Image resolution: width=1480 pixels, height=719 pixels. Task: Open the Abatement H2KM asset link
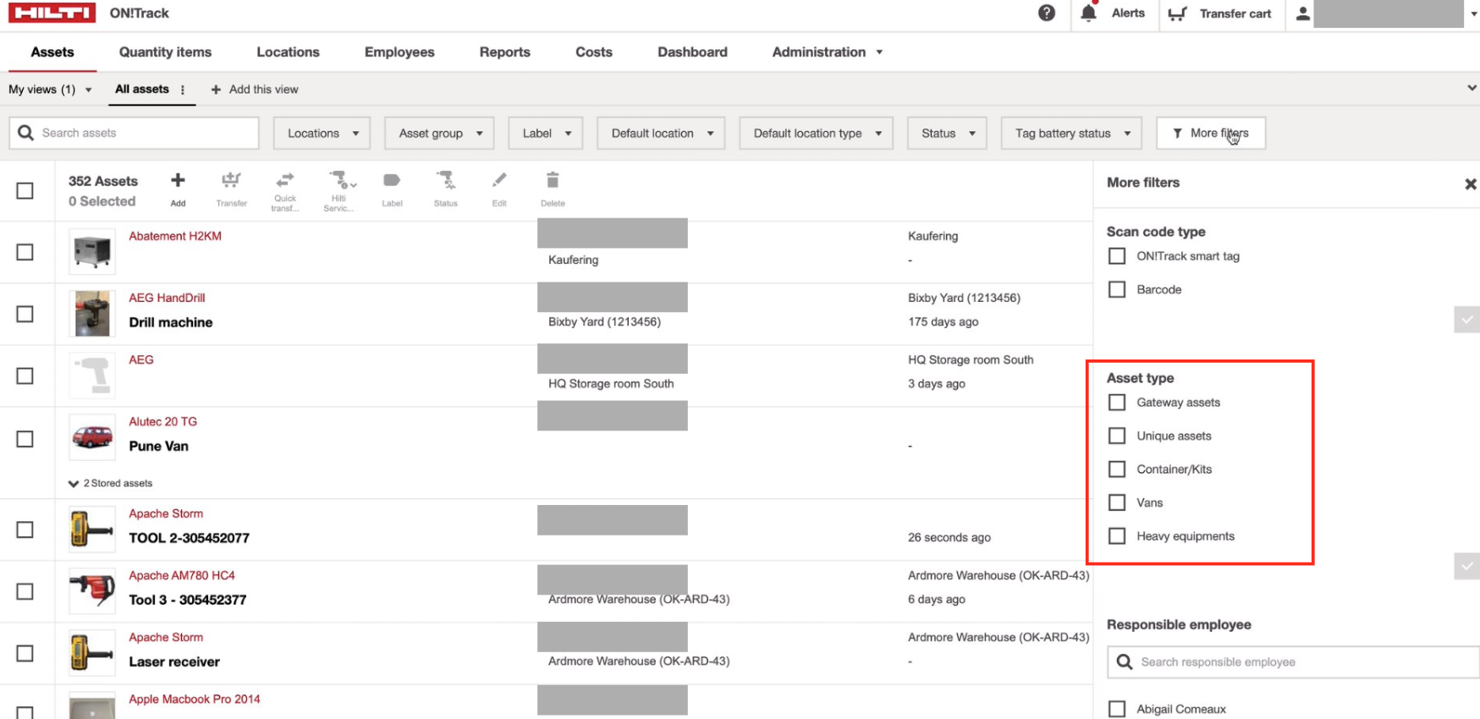(x=175, y=236)
